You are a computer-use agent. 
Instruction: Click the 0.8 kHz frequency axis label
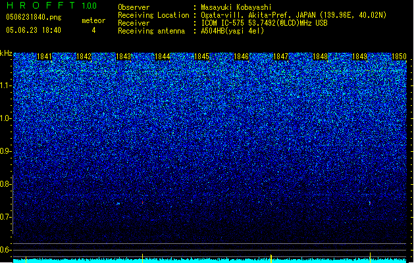pyautogui.click(x=5, y=184)
